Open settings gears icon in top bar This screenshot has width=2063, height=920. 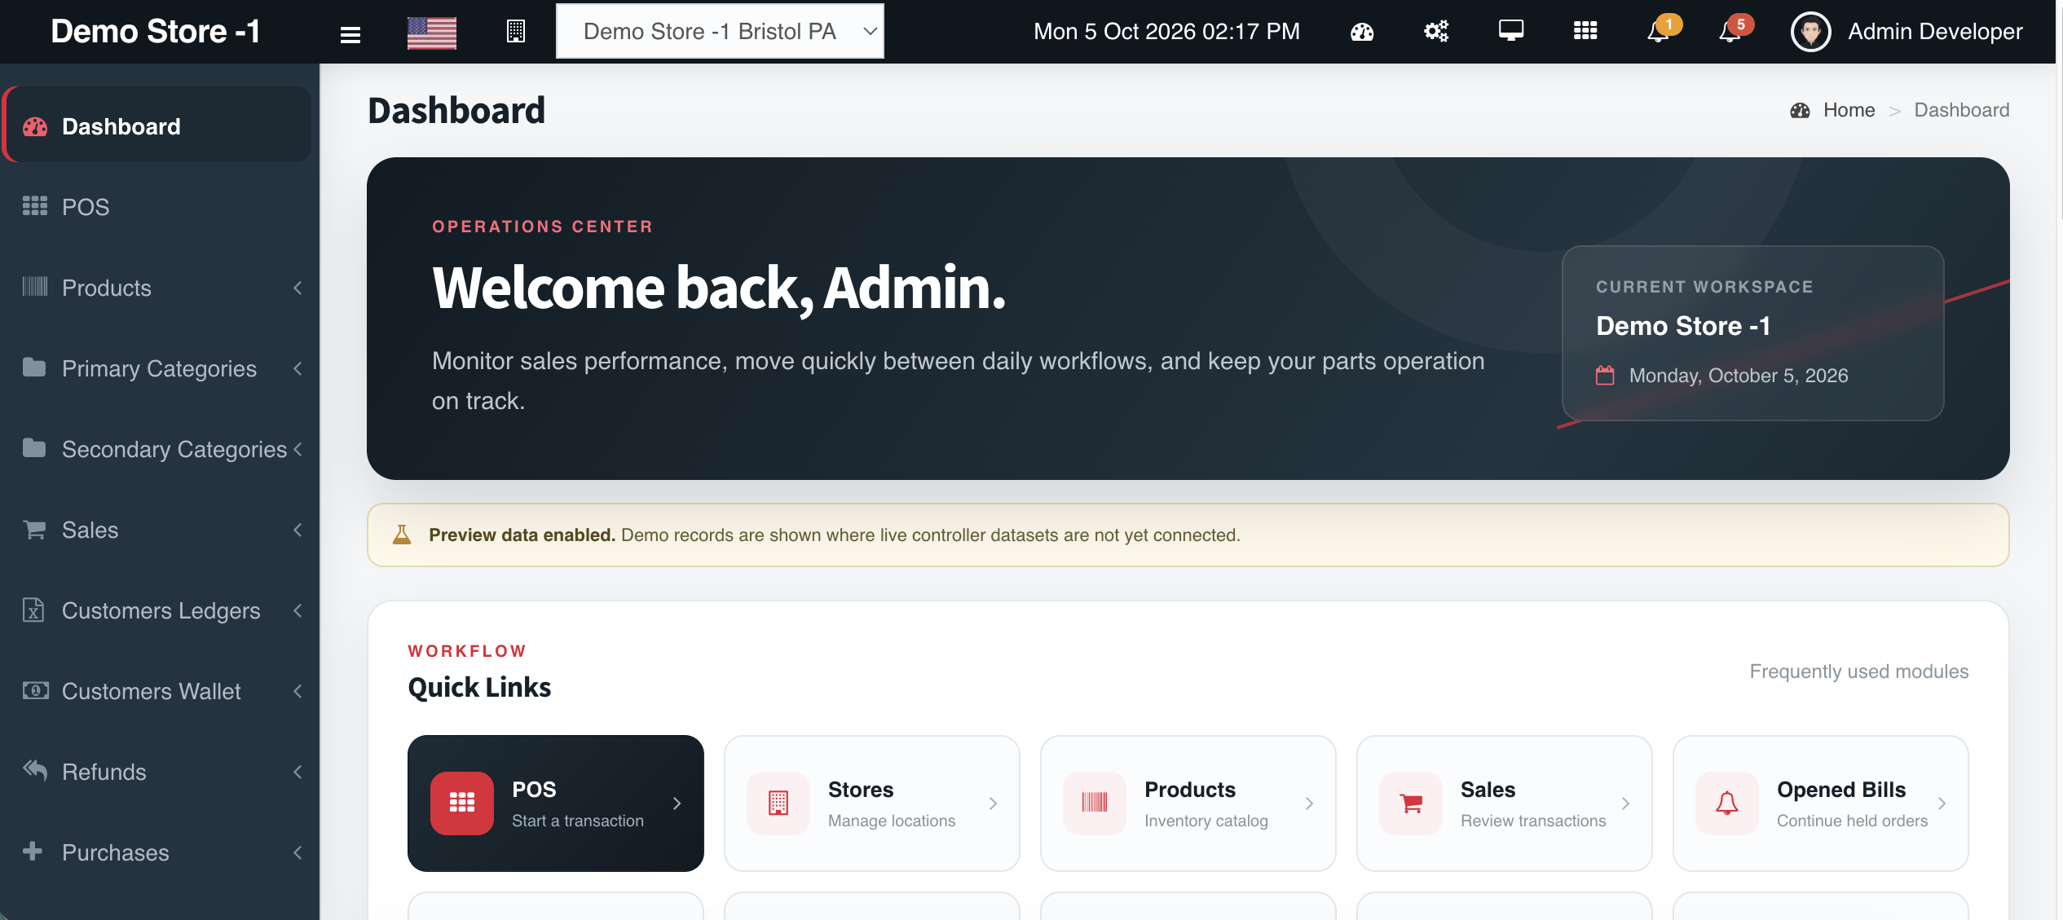1435,32
